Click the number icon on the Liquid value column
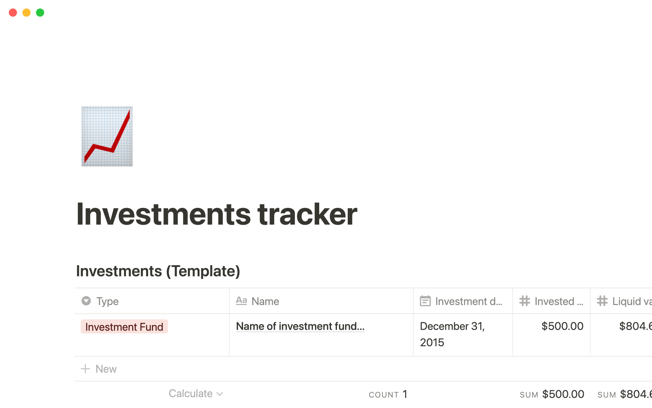This screenshot has width=652, height=408. (602, 301)
